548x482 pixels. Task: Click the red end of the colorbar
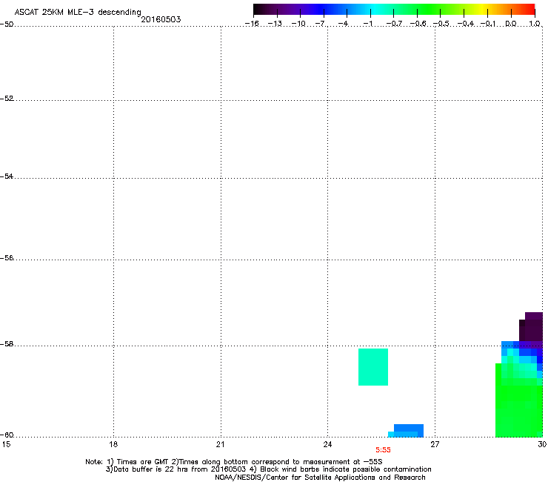[529, 10]
